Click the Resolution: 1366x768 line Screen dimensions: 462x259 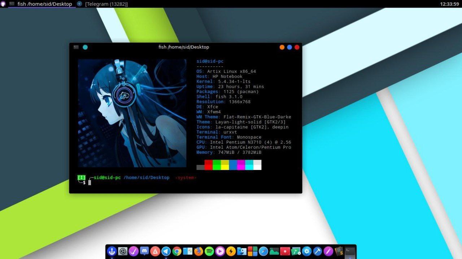(x=223, y=102)
